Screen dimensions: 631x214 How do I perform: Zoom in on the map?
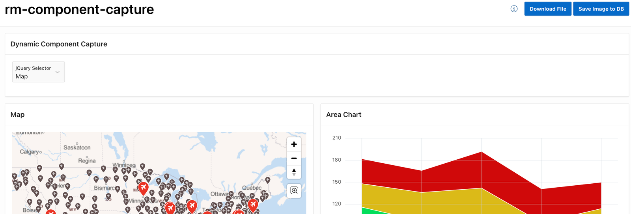294,144
